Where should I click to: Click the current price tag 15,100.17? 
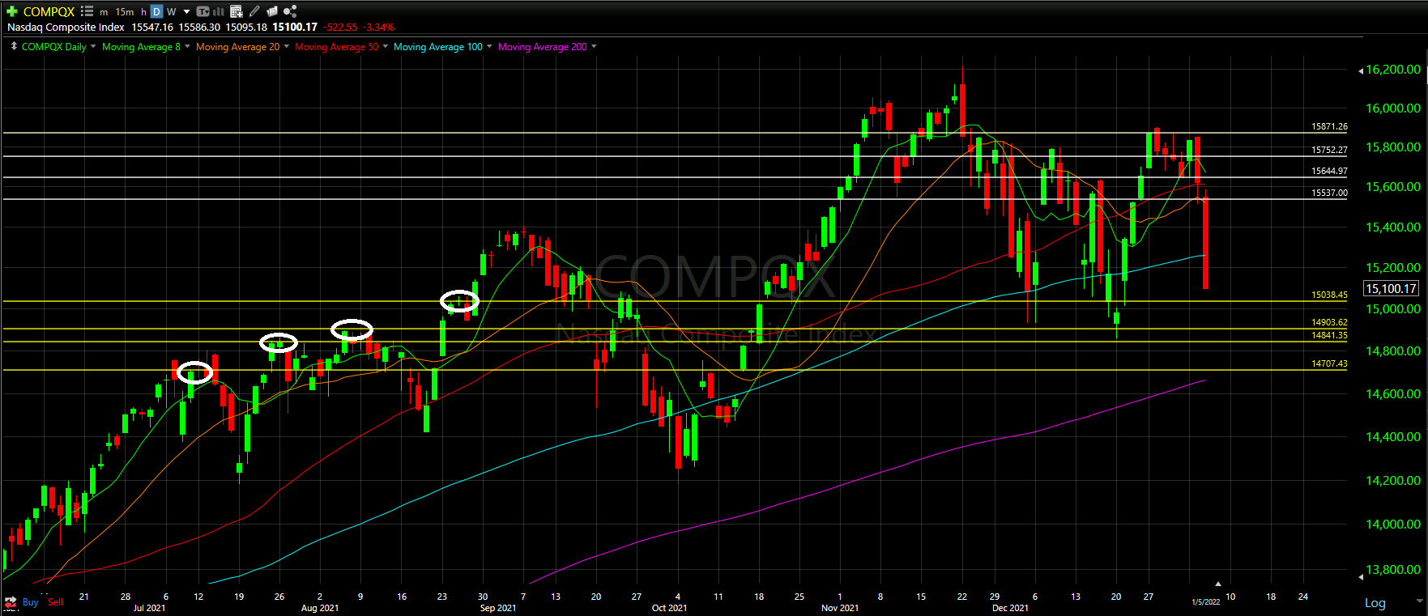1391,288
